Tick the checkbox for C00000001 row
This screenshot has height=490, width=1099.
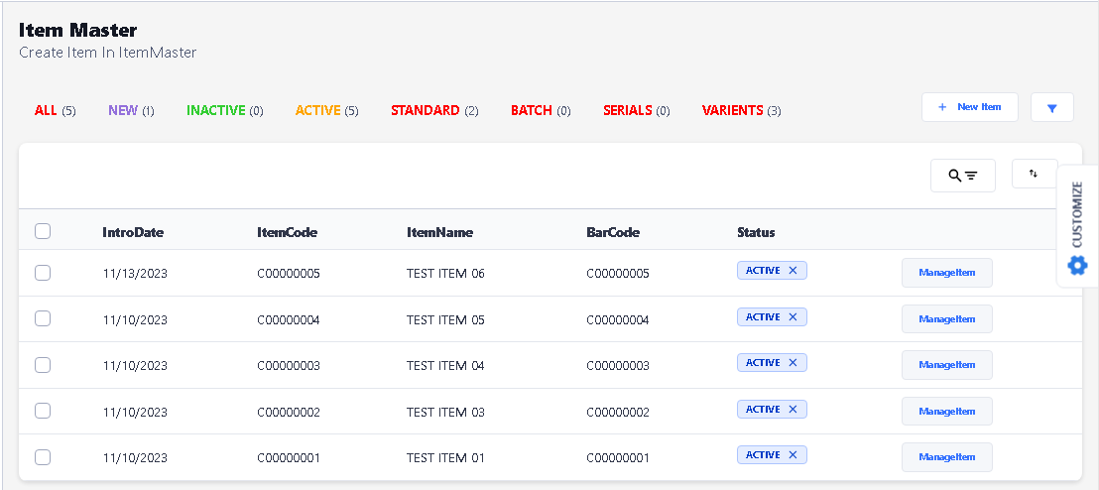point(43,457)
